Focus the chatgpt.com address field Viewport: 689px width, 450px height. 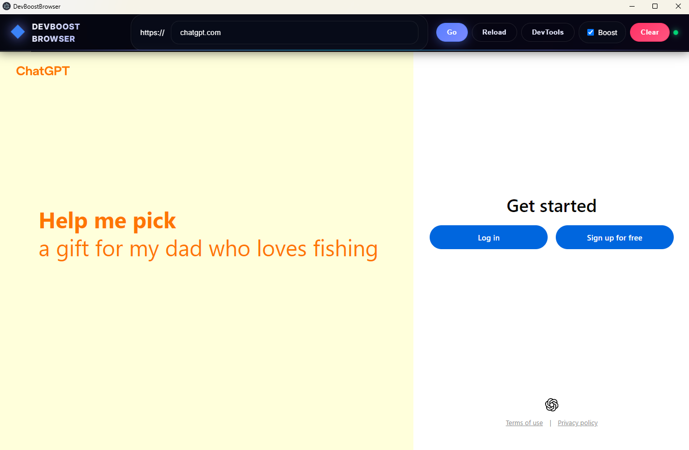coord(294,33)
